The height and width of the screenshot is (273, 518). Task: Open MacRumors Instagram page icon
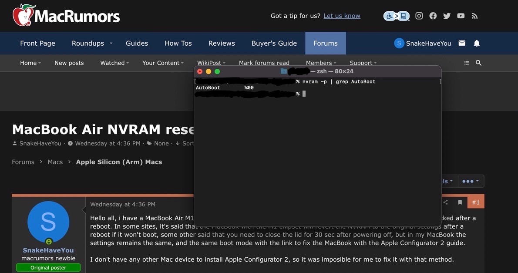(419, 16)
